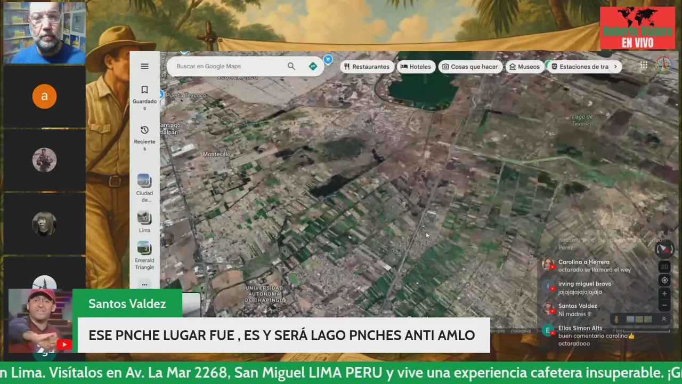
Task: Select the orange 'a' participant avatar
Action: click(x=44, y=97)
